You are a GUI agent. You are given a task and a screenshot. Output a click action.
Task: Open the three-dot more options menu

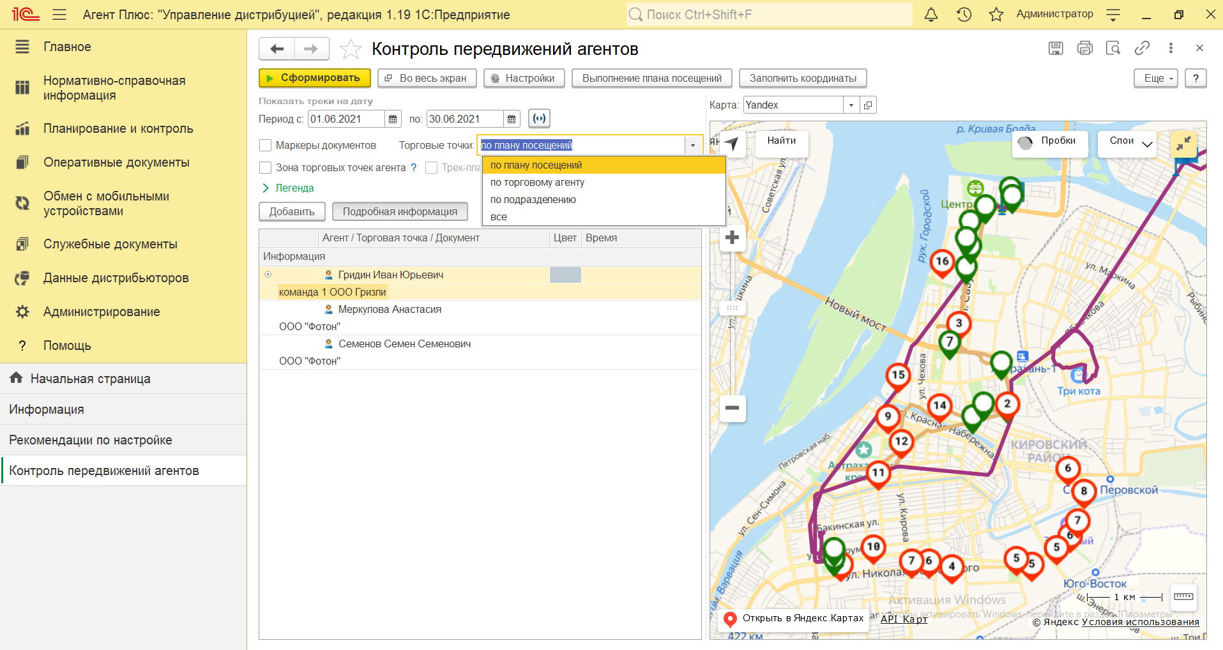[x=1171, y=48]
